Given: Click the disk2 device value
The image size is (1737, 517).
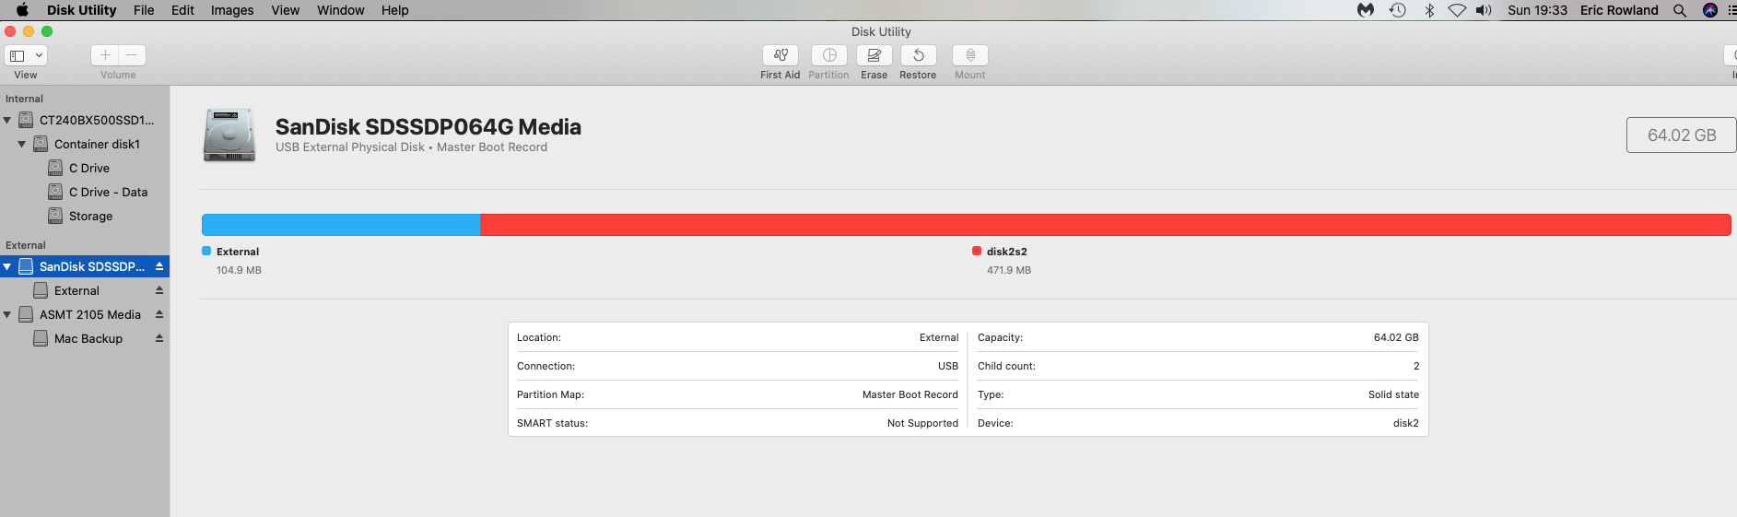Looking at the screenshot, I should pos(1406,423).
